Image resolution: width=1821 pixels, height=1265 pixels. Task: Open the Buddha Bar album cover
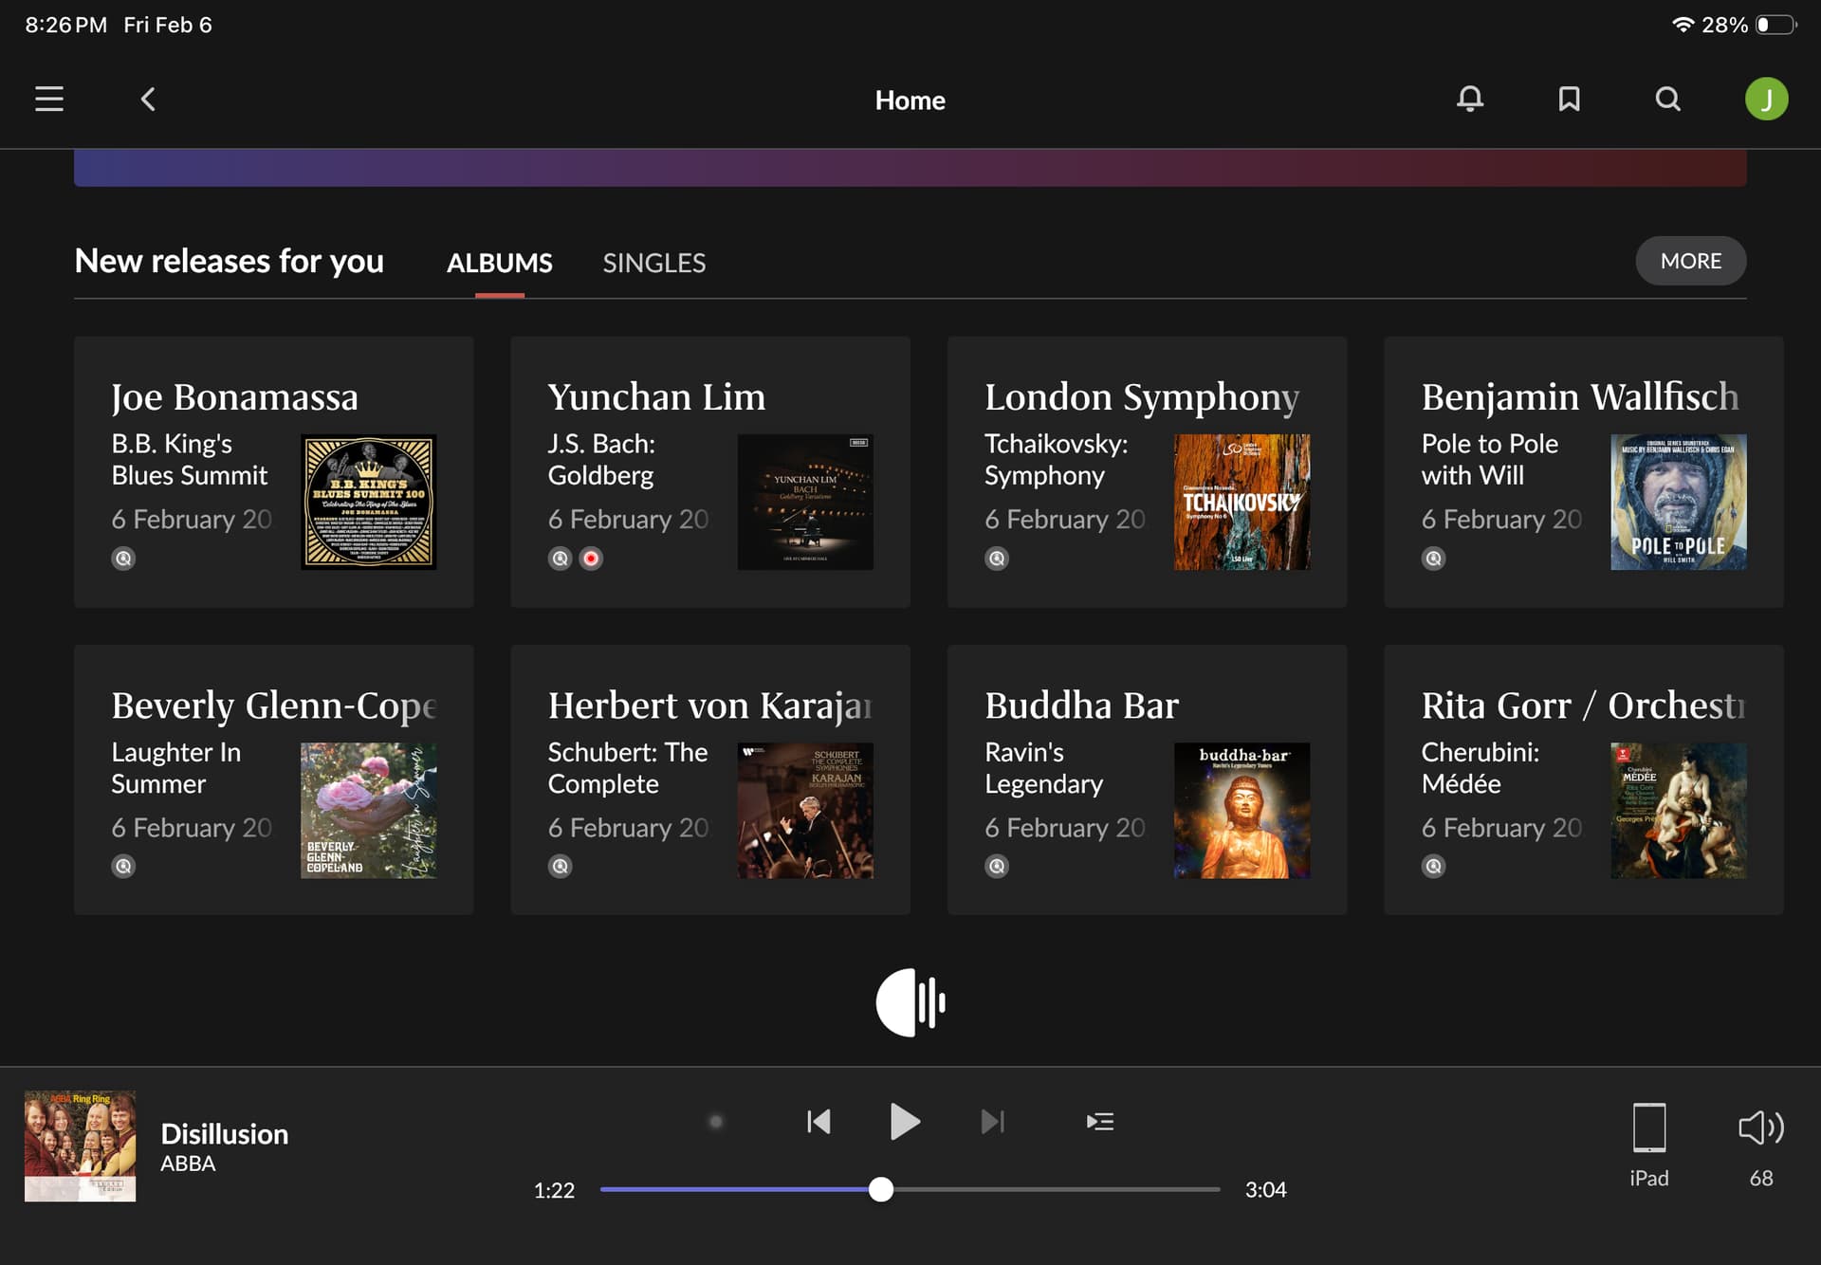coord(1242,810)
